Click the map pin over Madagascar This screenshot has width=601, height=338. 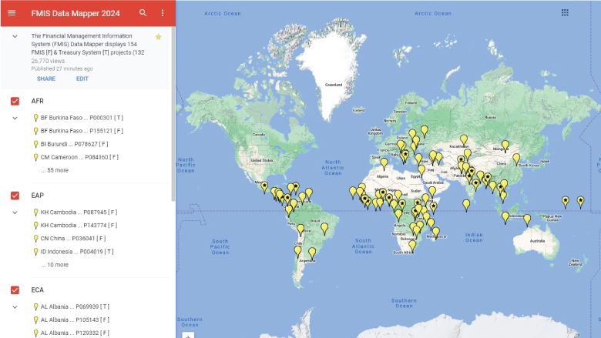pos(436,233)
